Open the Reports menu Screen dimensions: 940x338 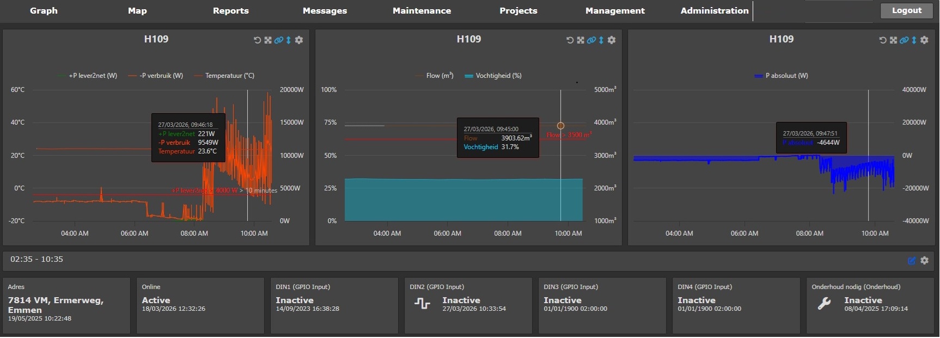click(230, 11)
